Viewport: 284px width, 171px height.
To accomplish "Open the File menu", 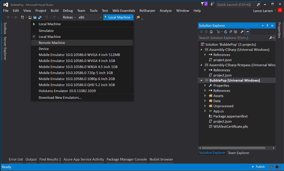I will pyautogui.click(x=6, y=11).
